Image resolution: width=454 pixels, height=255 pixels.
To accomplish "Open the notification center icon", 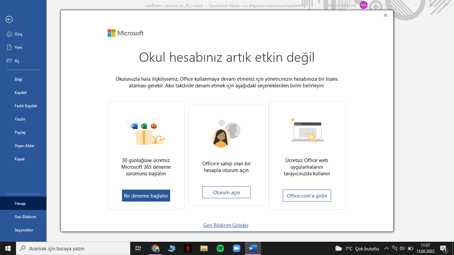I will point(444,248).
